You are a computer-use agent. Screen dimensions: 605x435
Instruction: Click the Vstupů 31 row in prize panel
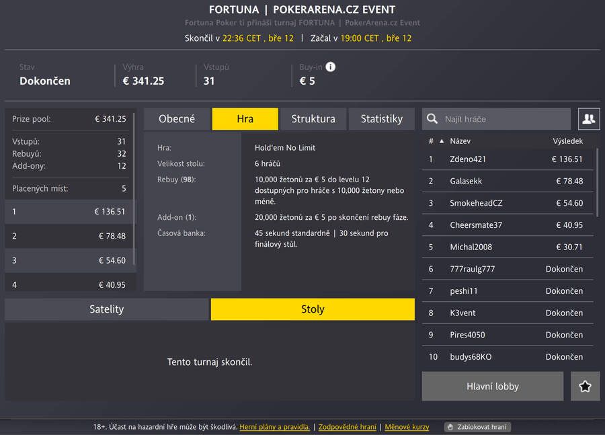click(69, 142)
